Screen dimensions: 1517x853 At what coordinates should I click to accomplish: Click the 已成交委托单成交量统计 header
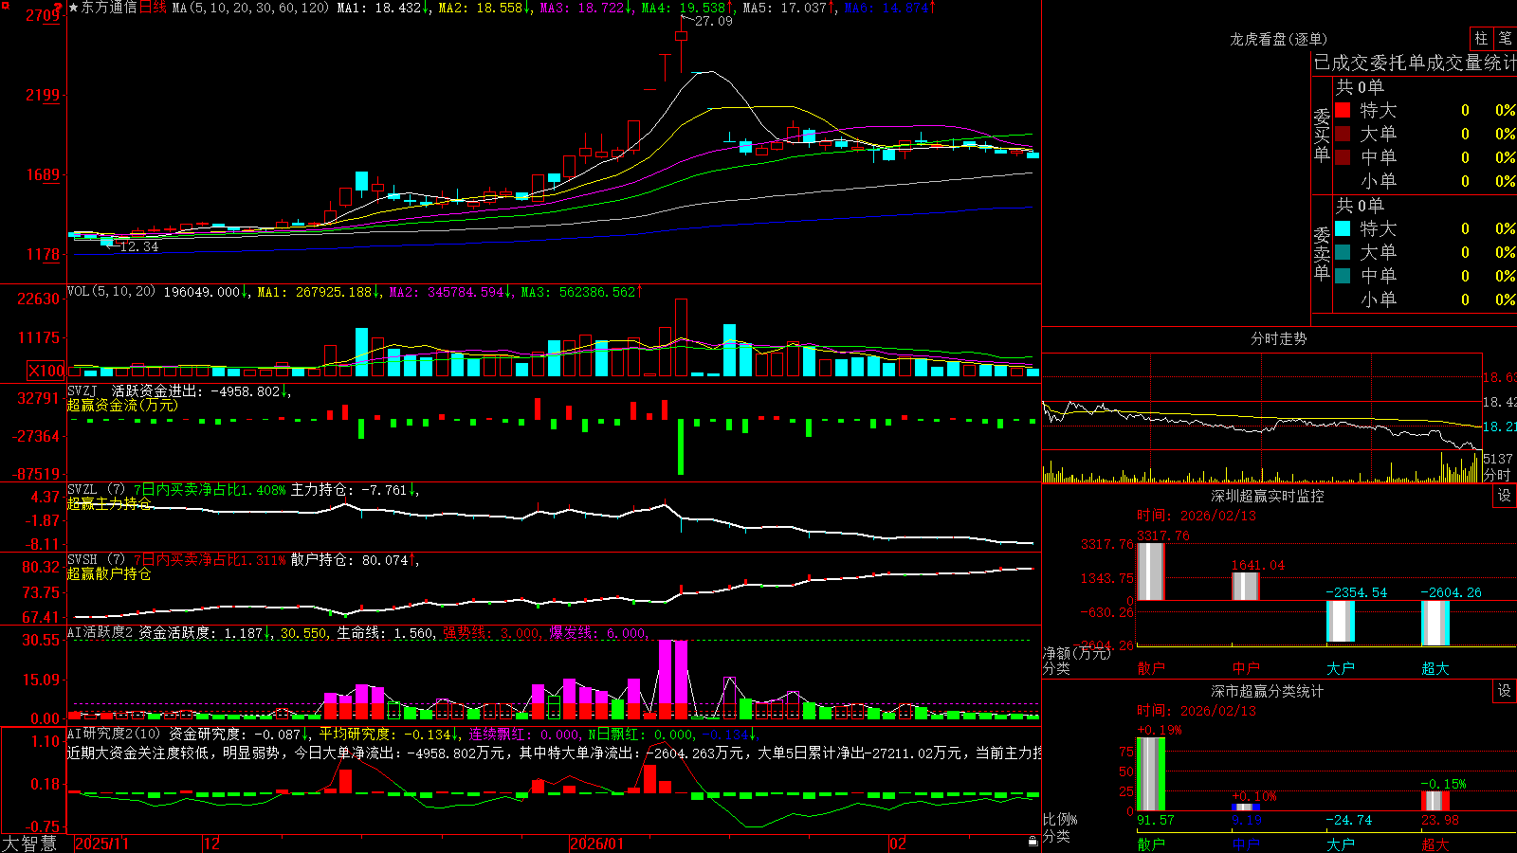click(1415, 63)
